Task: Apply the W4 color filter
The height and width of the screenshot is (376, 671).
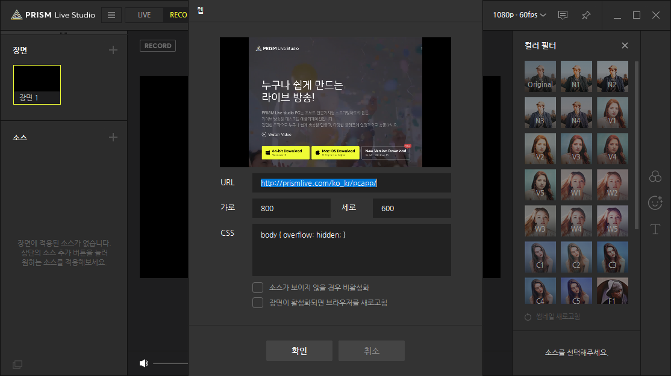Action: pyautogui.click(x=576, y=221)
